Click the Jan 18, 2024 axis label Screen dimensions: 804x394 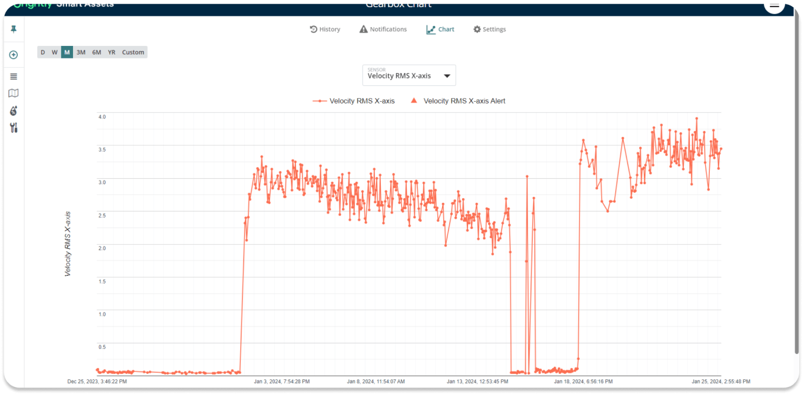[583, 382]
